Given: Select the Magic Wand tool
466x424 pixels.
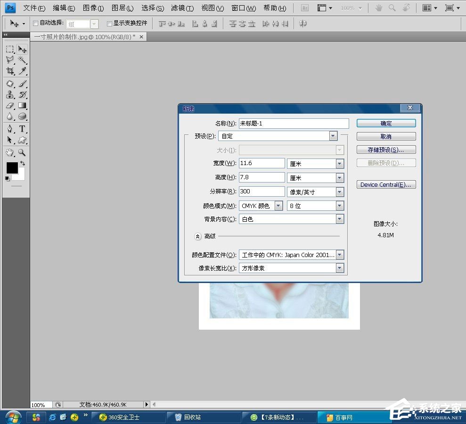Looking at the screenshot, I should coord(22,60).
